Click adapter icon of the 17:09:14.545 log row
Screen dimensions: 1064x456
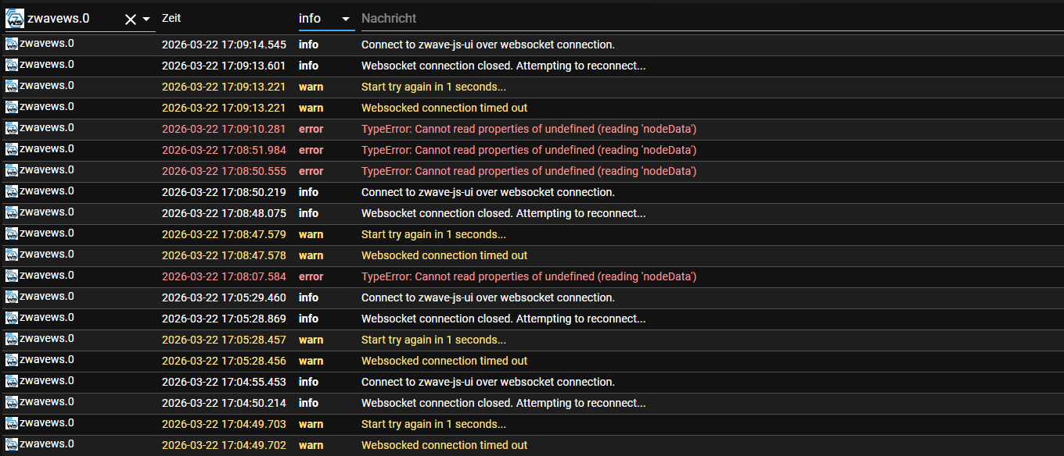pyautogui.click(x=12, y=45)
